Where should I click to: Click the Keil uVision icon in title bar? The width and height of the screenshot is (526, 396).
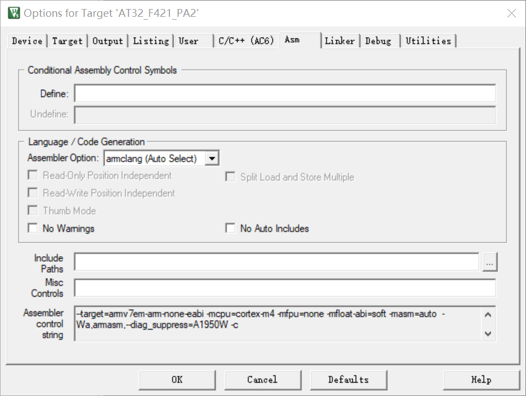[14, 13]
